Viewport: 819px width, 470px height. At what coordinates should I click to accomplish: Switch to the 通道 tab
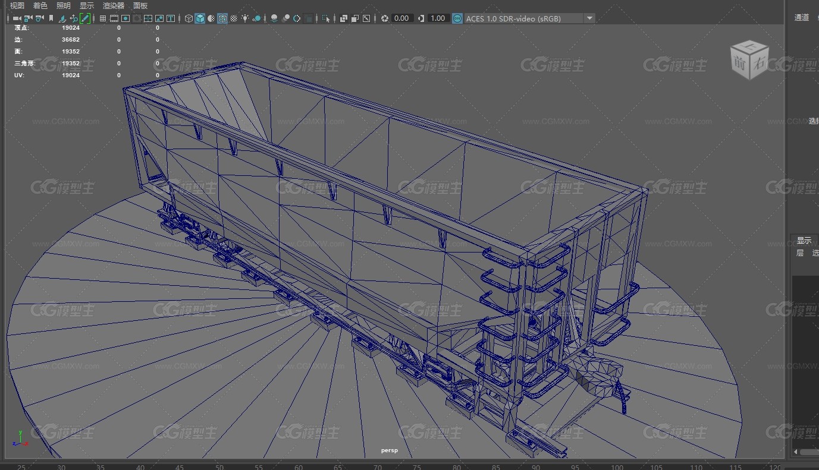click(x=802, y=17)
